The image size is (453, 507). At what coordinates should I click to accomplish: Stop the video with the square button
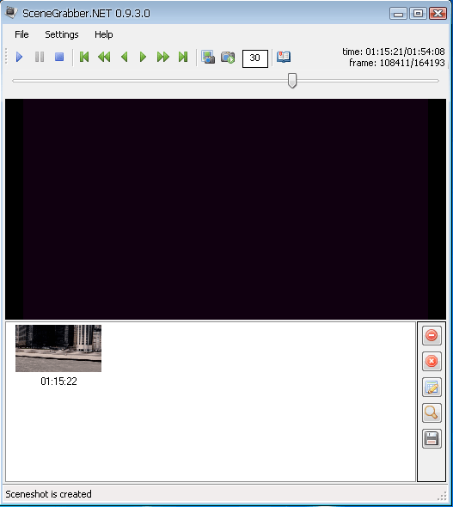[59, 58]
